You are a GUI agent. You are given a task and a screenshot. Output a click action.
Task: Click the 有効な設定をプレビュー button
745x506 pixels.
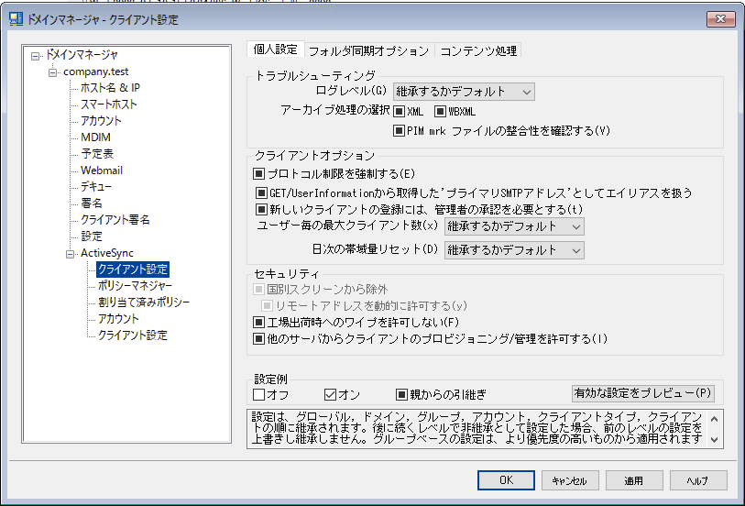(642, 393)
